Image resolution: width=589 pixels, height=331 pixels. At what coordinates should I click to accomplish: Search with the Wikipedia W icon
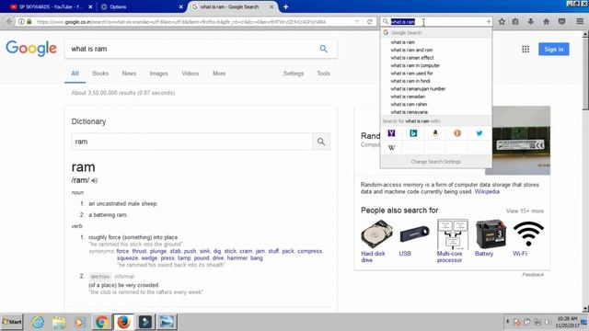(391, 147)
